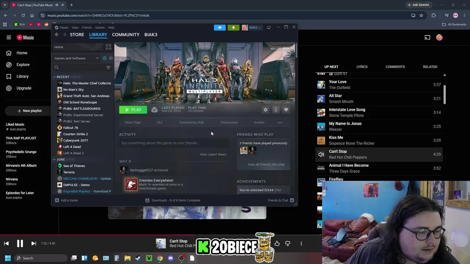The width and height of the screenshot is (470, 264).
Task: Click the Cast icon in YouTube Music
Action: [x=427, y=37]
